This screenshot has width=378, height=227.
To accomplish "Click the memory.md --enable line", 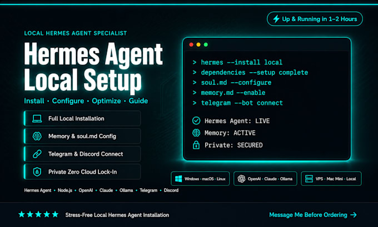I will (229, 93).
